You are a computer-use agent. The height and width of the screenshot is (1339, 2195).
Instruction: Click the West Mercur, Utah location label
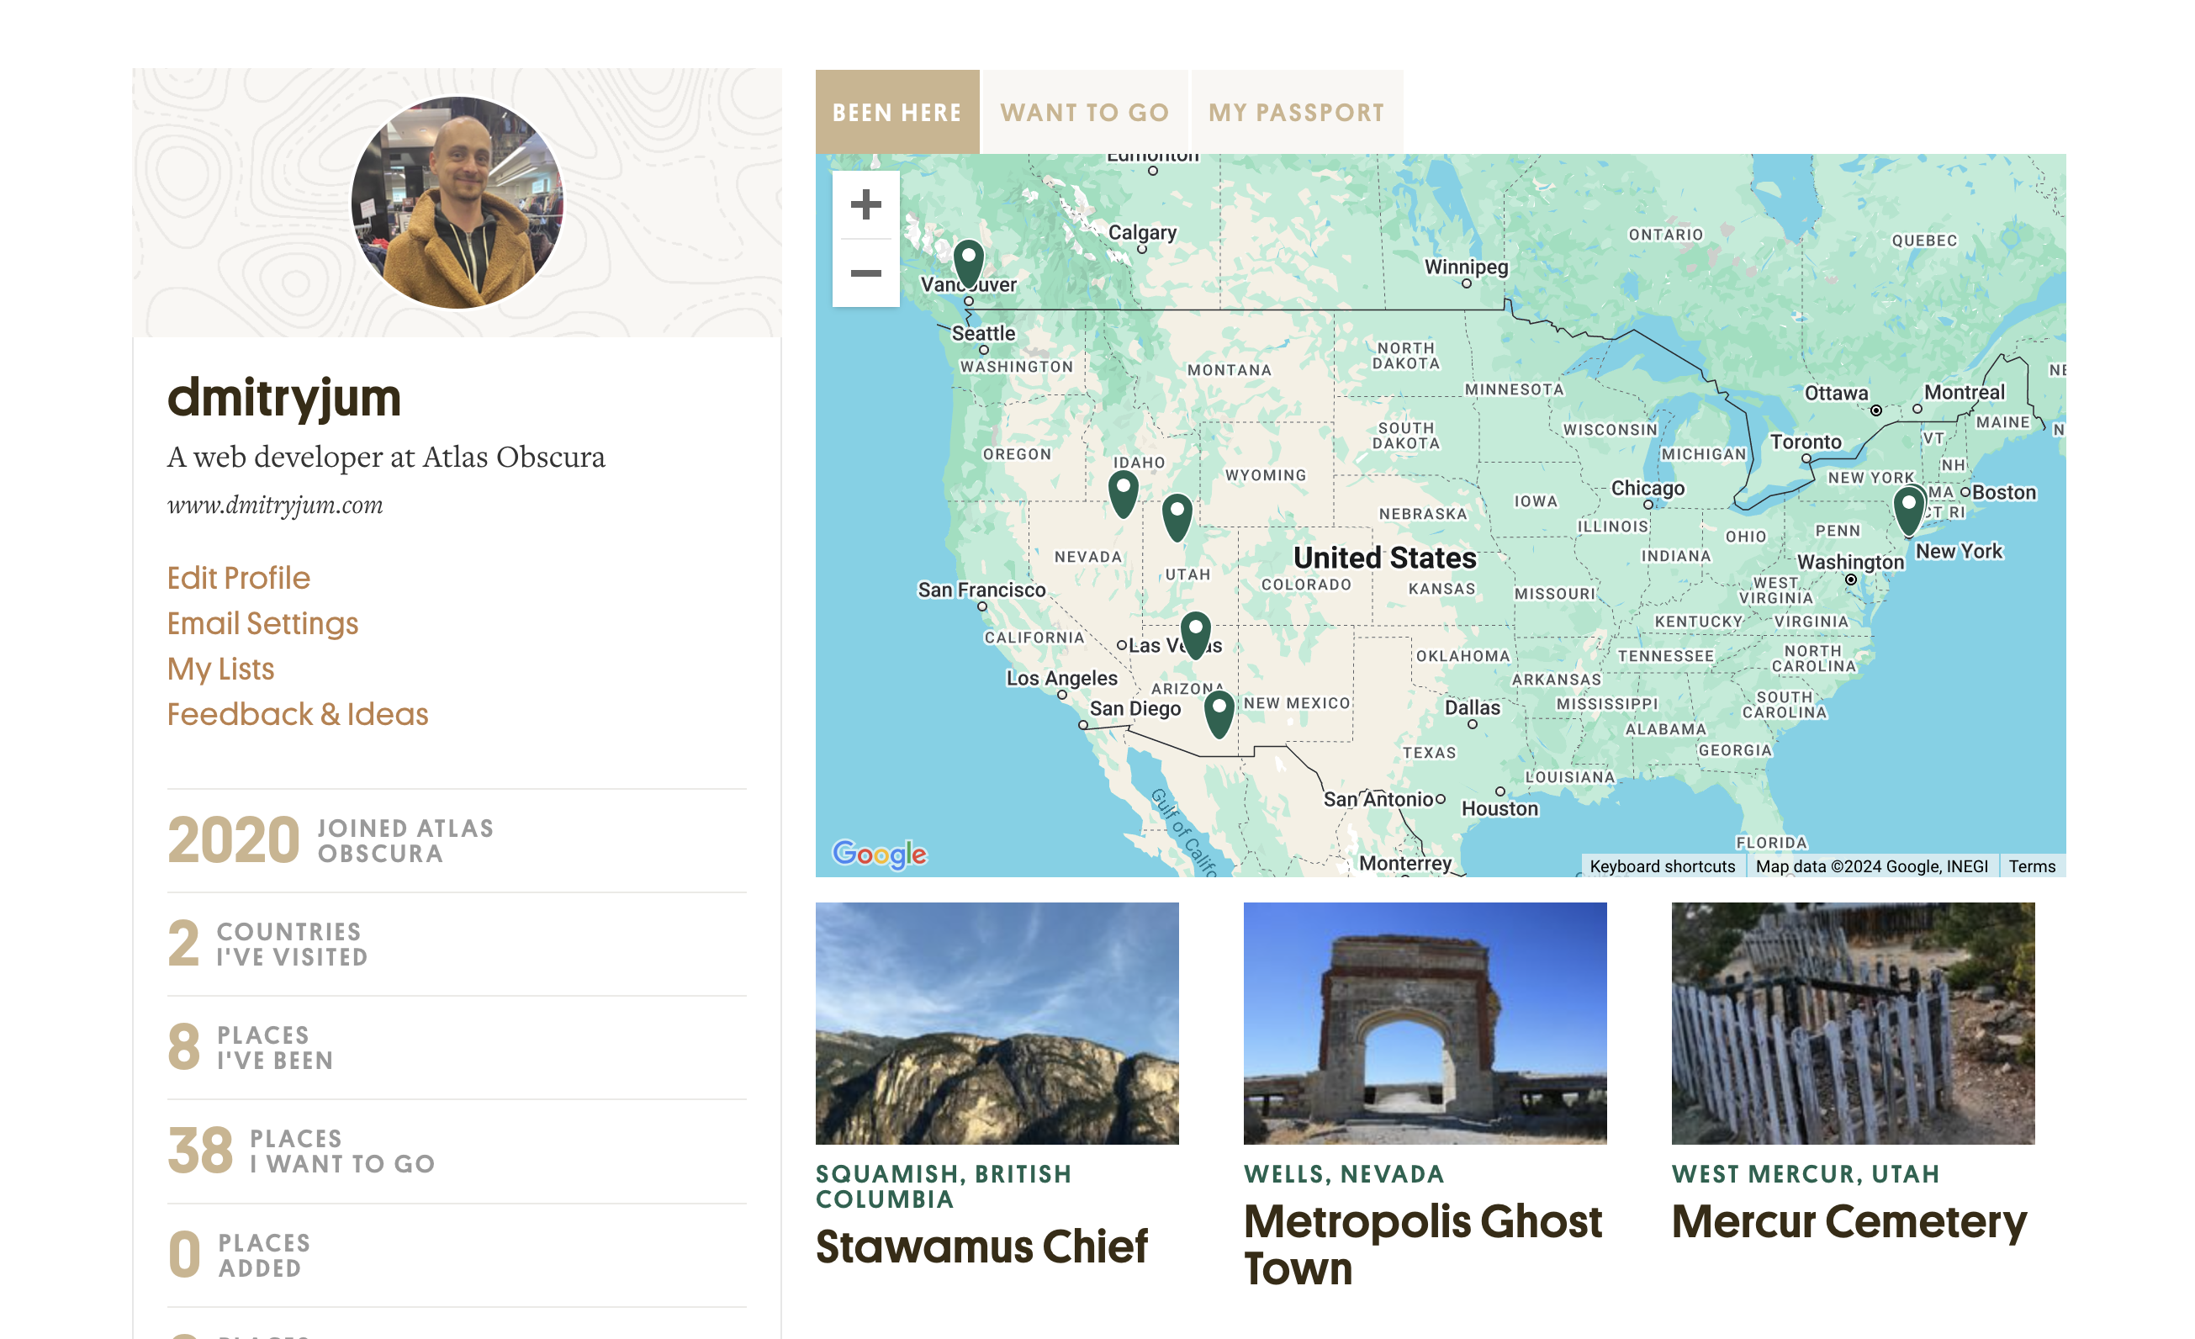[1806, 1173]
